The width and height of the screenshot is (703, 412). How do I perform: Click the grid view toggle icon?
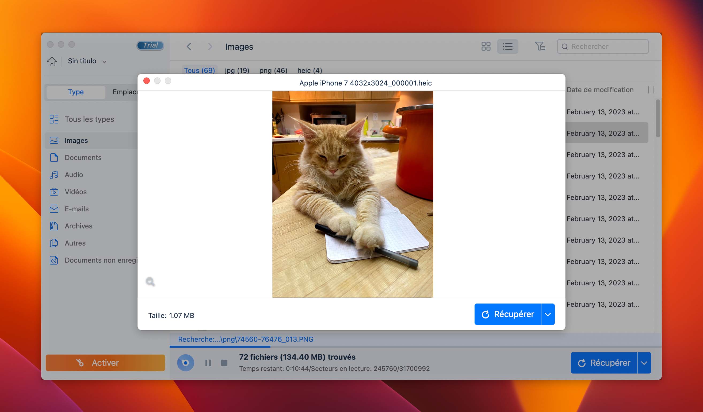pyautogui.click(x=486, y=46)
